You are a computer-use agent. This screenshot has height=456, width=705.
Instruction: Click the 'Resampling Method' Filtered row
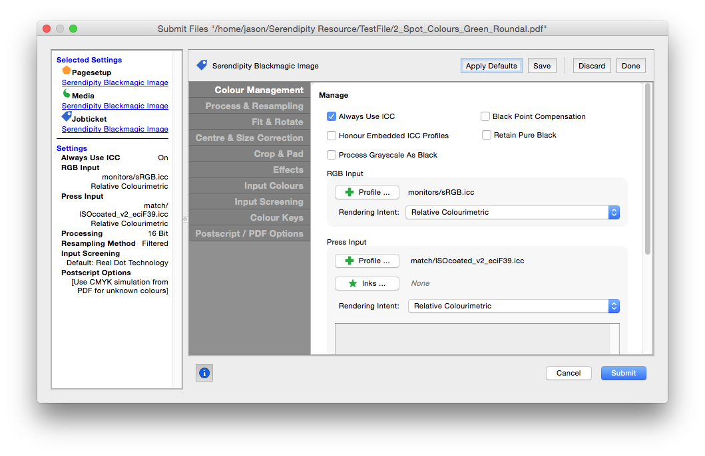115,243
